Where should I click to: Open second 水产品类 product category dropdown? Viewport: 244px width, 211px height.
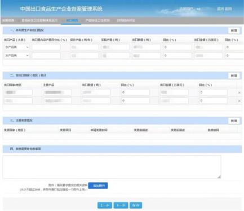[16, 56]
